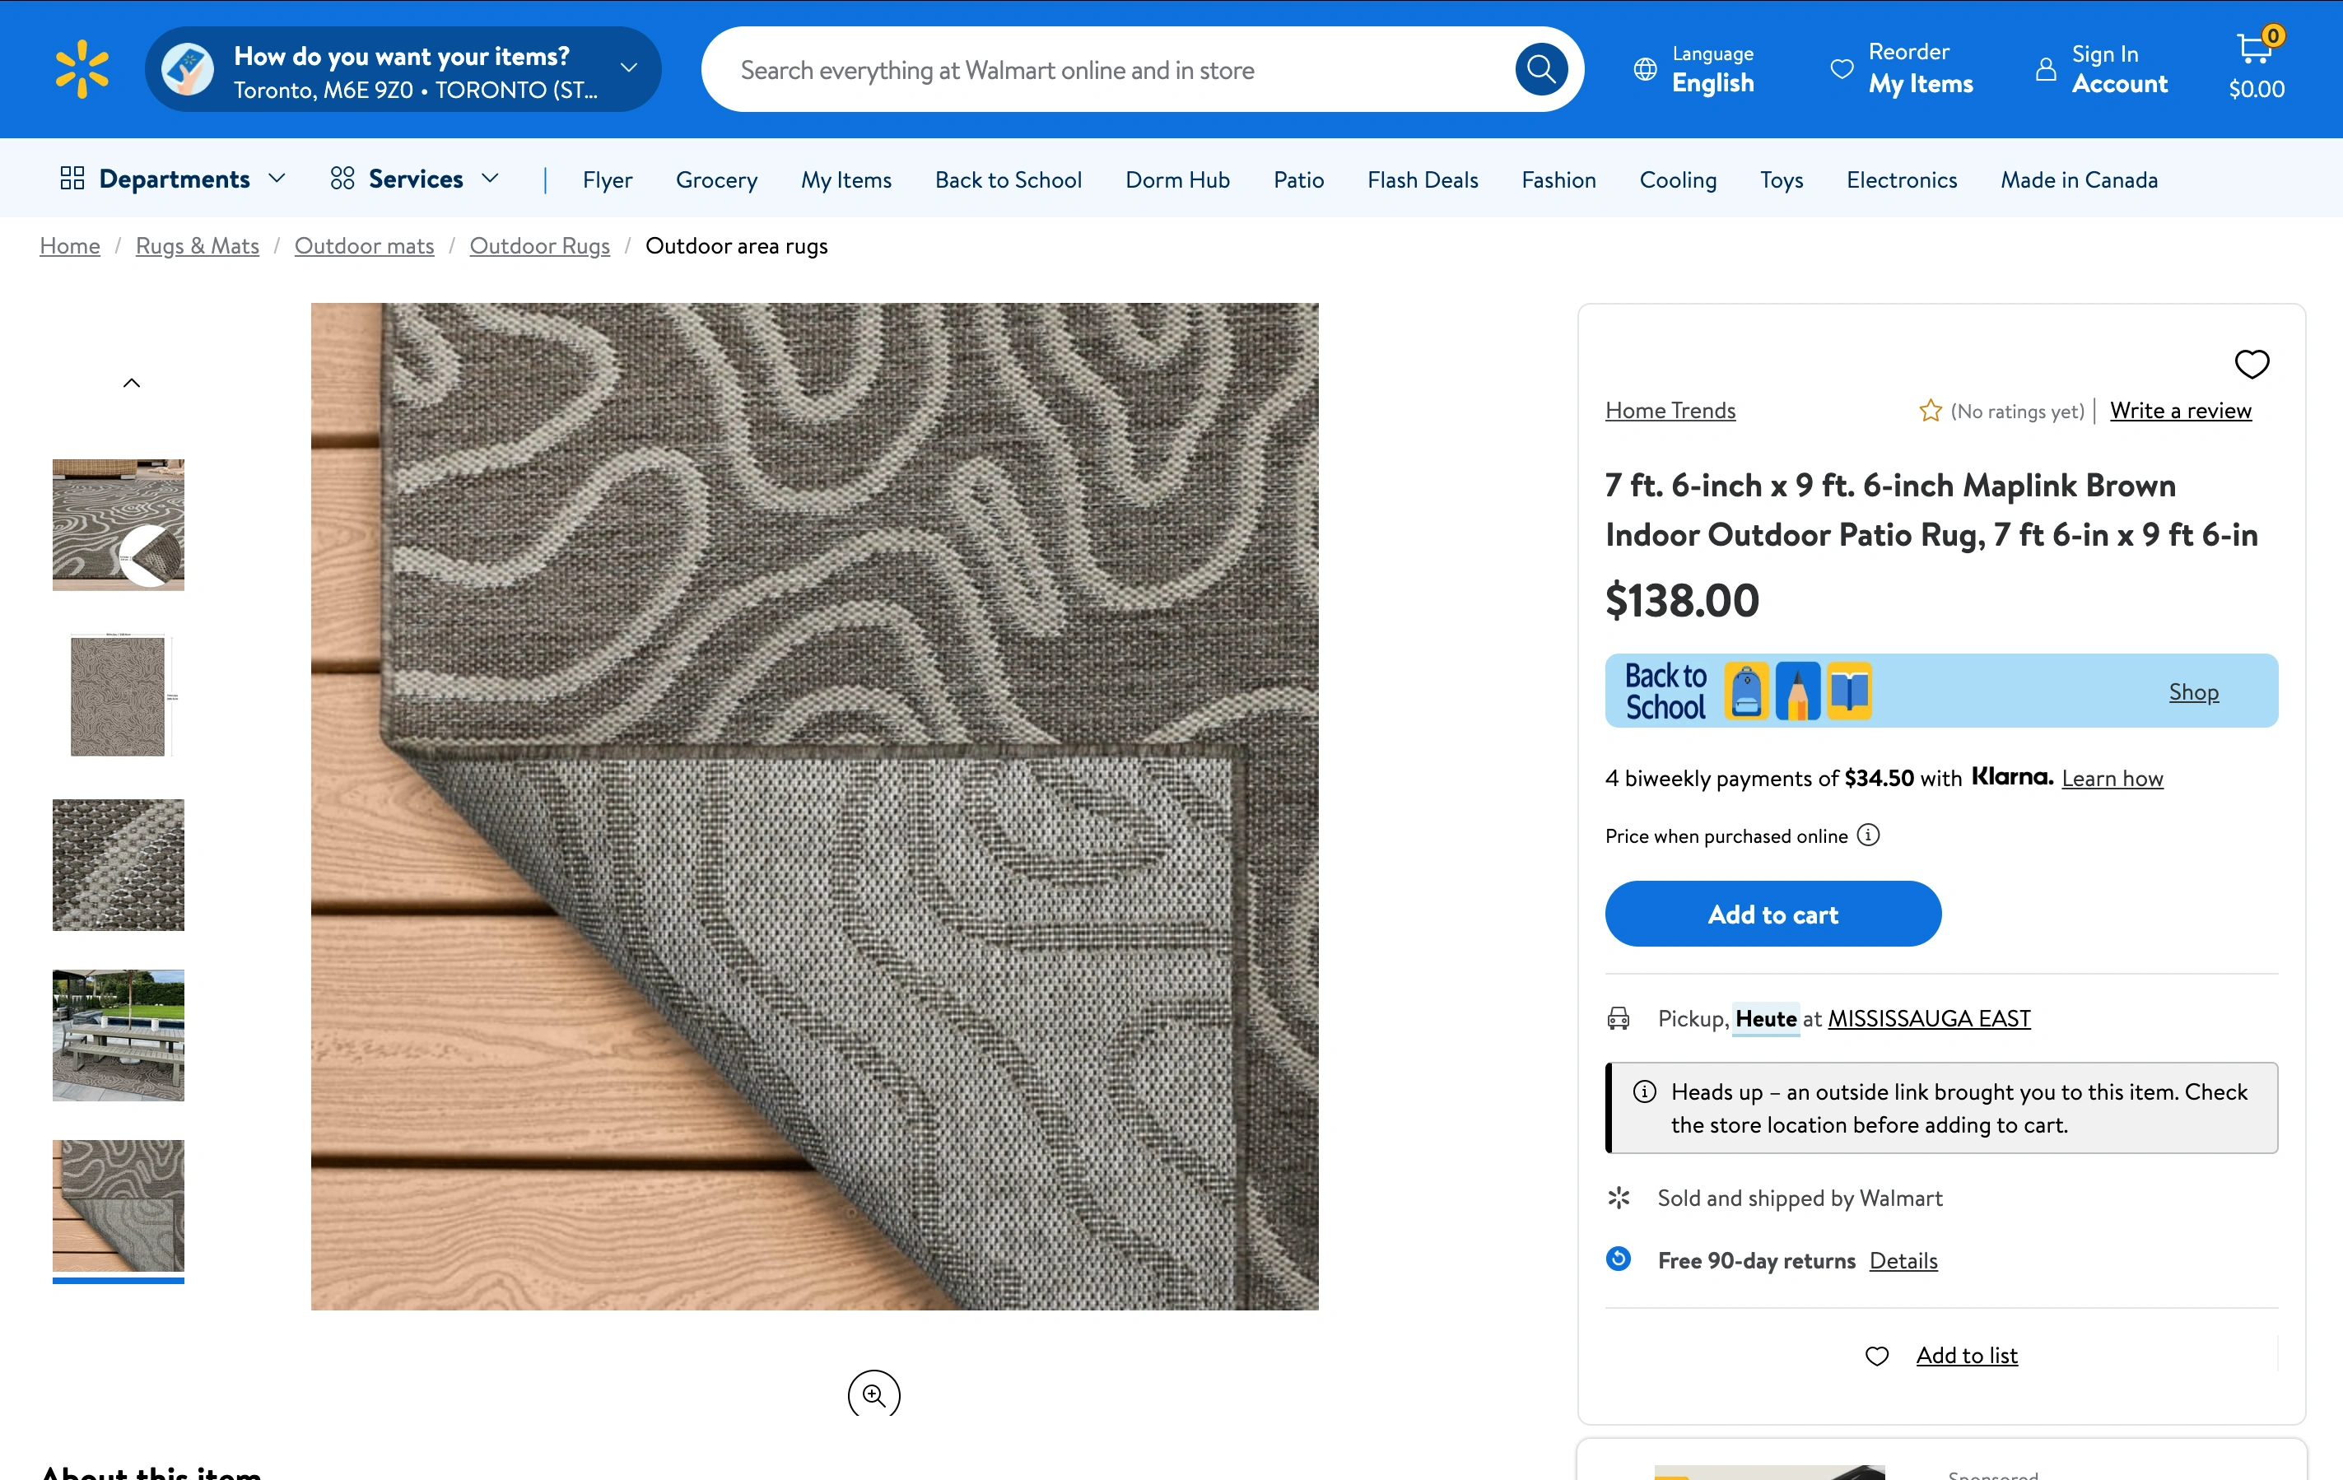Click the globe Language English icon
The image size is (2343, 1480).
pos(1644,69)
